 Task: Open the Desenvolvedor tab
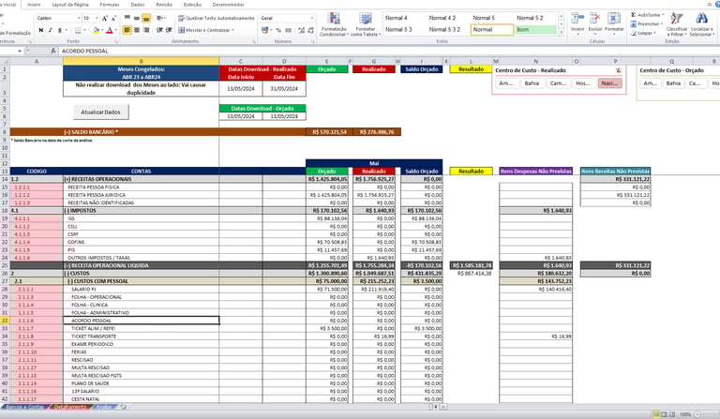(x=228, y=5)
